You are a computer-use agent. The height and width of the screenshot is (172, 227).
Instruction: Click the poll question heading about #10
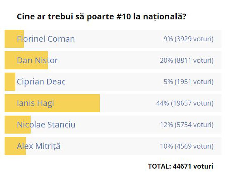click(x=101, y=17)
